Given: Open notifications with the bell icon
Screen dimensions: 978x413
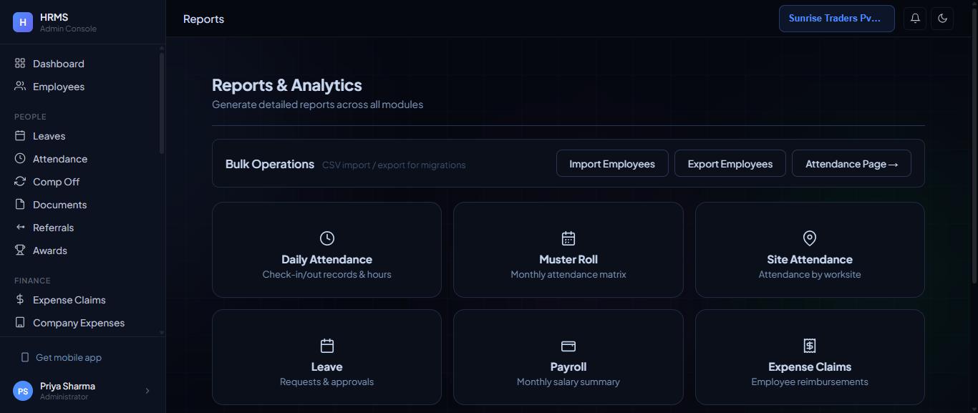Looking at the screenshot, I should 915,19.
